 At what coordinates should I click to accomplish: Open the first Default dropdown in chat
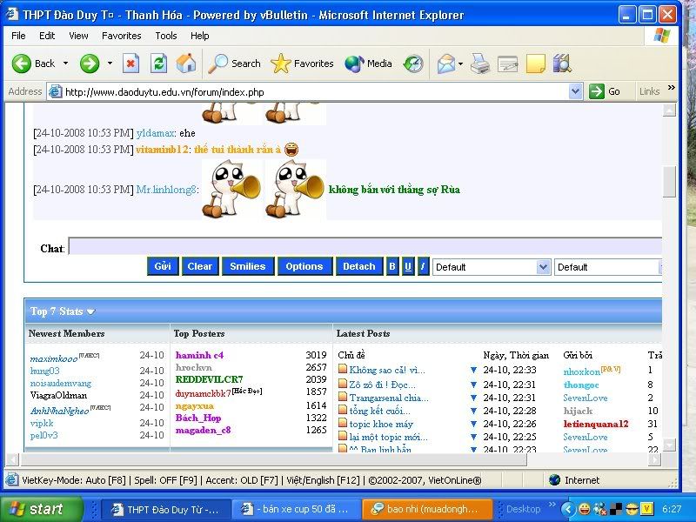click(492, 267)
